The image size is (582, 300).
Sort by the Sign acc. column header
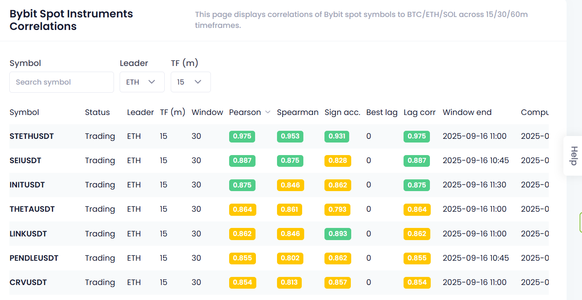[342, 113]
